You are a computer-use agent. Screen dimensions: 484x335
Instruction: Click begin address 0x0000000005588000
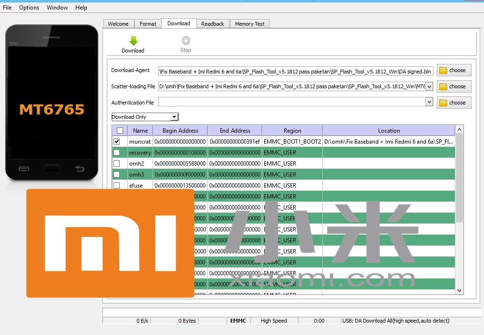coord(180,164)
